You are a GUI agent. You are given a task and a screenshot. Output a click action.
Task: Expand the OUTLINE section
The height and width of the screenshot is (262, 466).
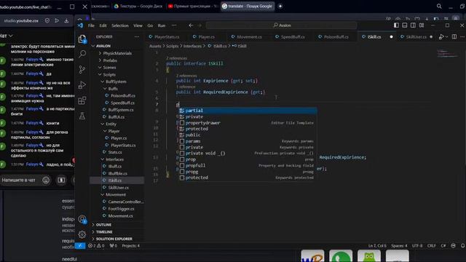[103, 225]
